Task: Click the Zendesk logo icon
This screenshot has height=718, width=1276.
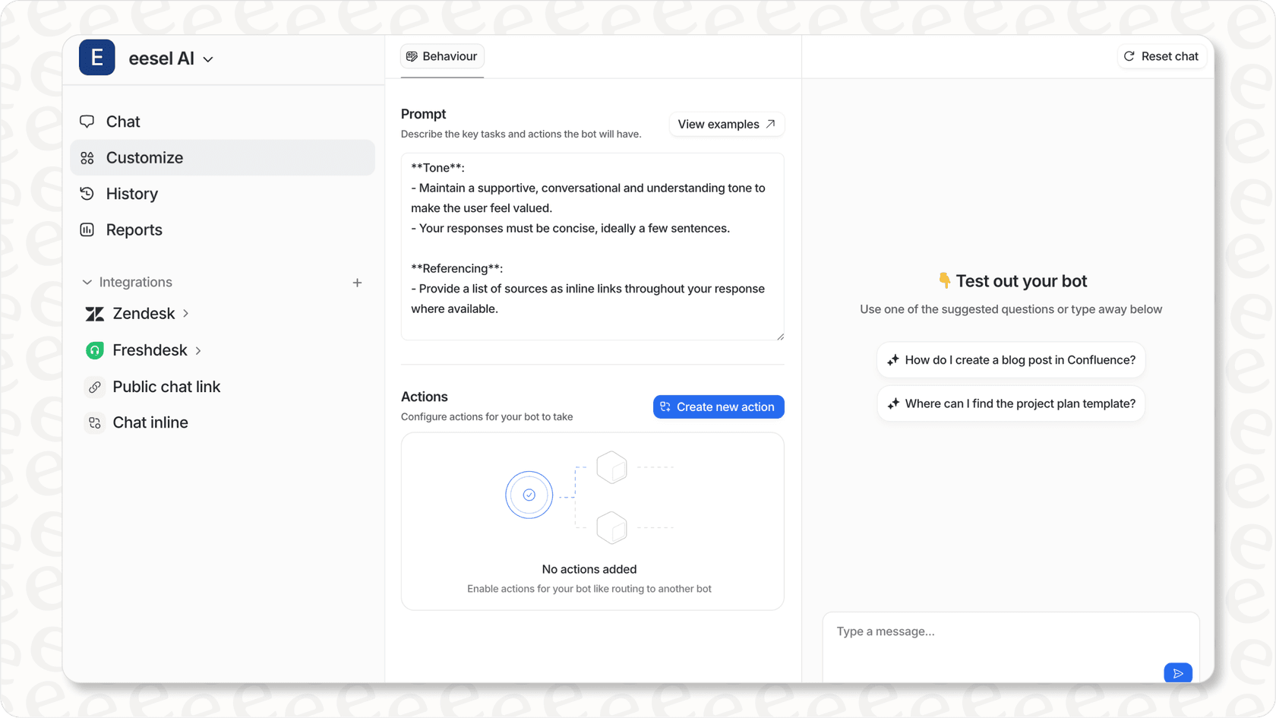Action: [x=95, y=314]
